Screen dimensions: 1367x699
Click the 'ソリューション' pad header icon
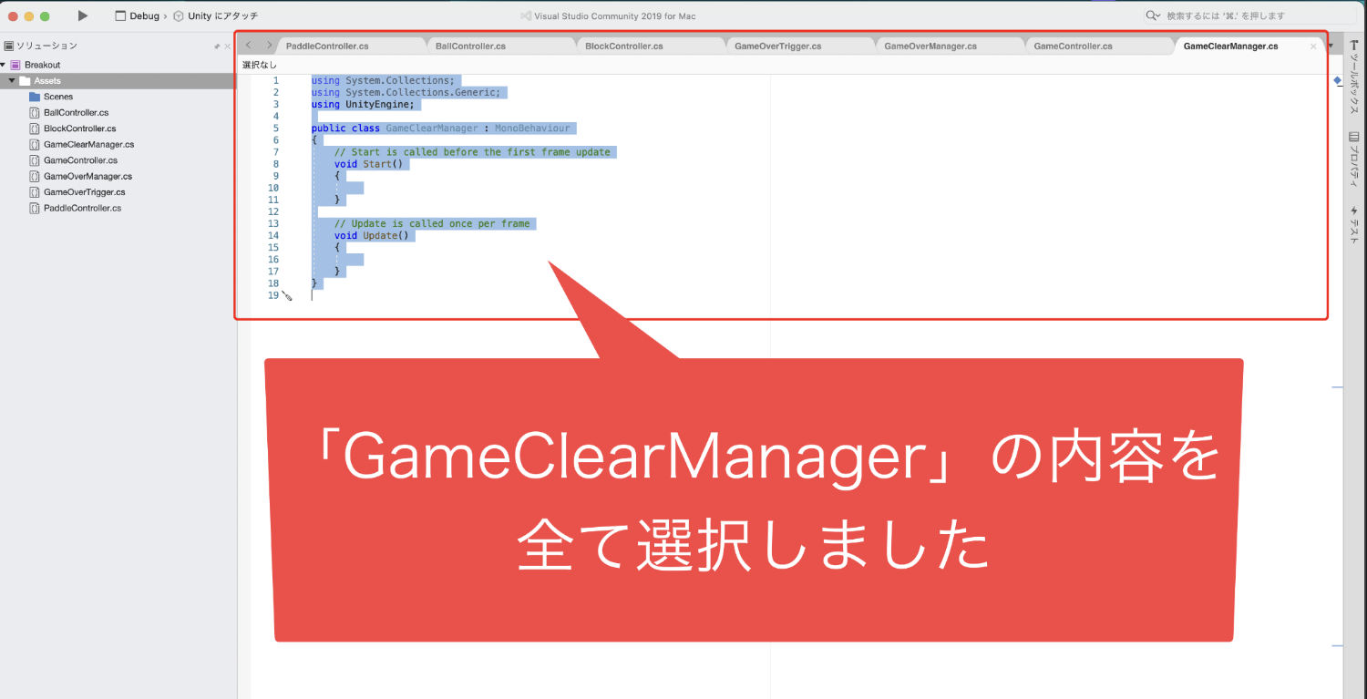click(8, 46)
